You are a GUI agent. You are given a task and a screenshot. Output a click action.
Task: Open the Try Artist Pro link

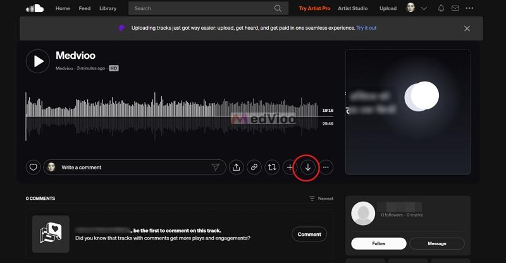(314, 8)
